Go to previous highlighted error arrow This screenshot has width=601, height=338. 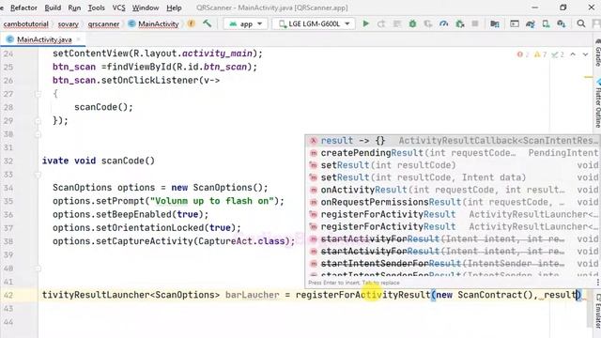point(573,54)
